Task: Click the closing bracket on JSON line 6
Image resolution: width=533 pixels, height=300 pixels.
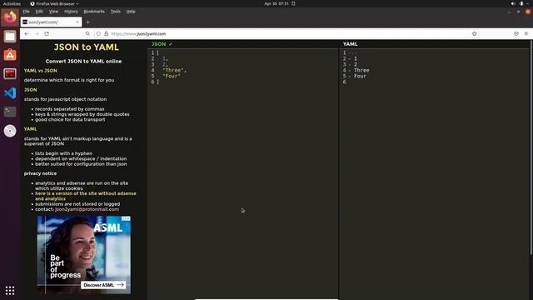Action: [x=158, y=82]
